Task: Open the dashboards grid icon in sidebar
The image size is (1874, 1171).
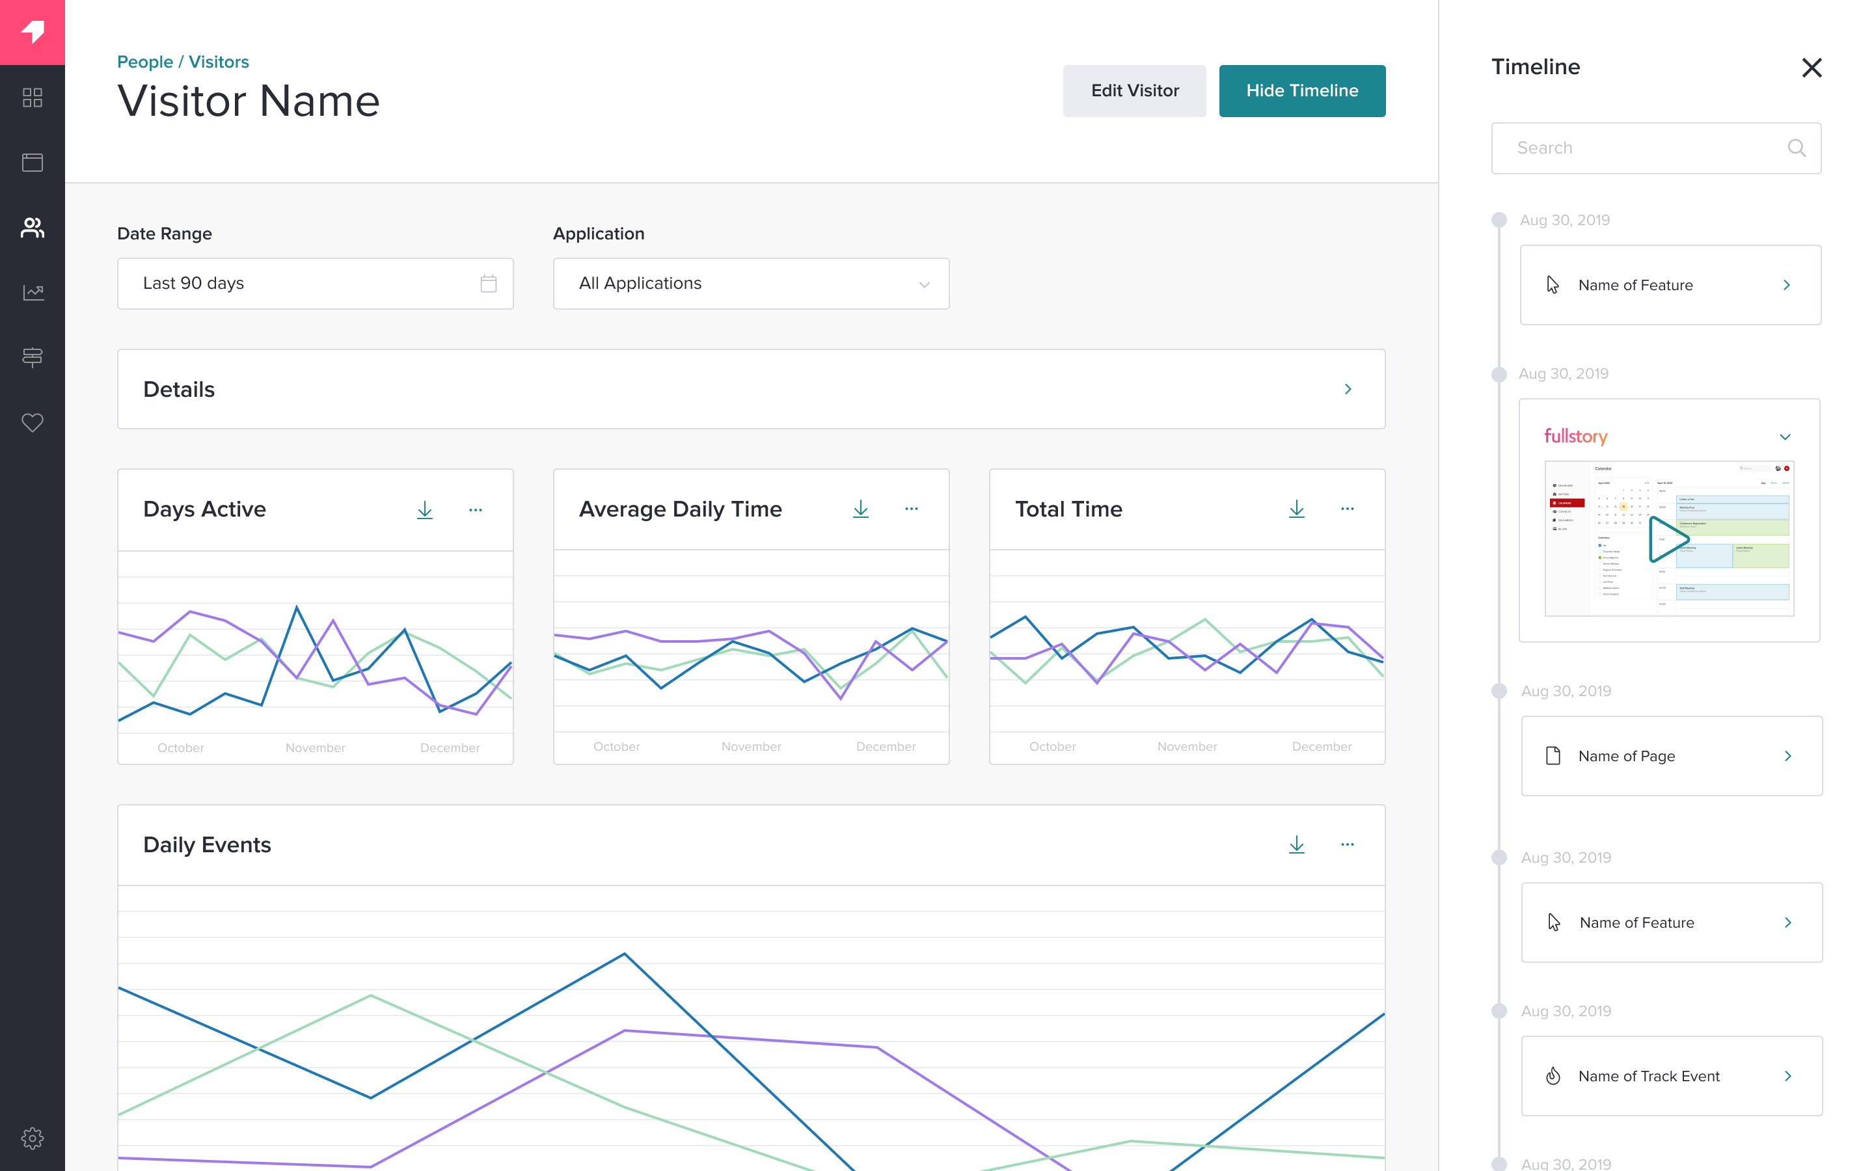Action: pyautogui.click(x=33, y=98)
